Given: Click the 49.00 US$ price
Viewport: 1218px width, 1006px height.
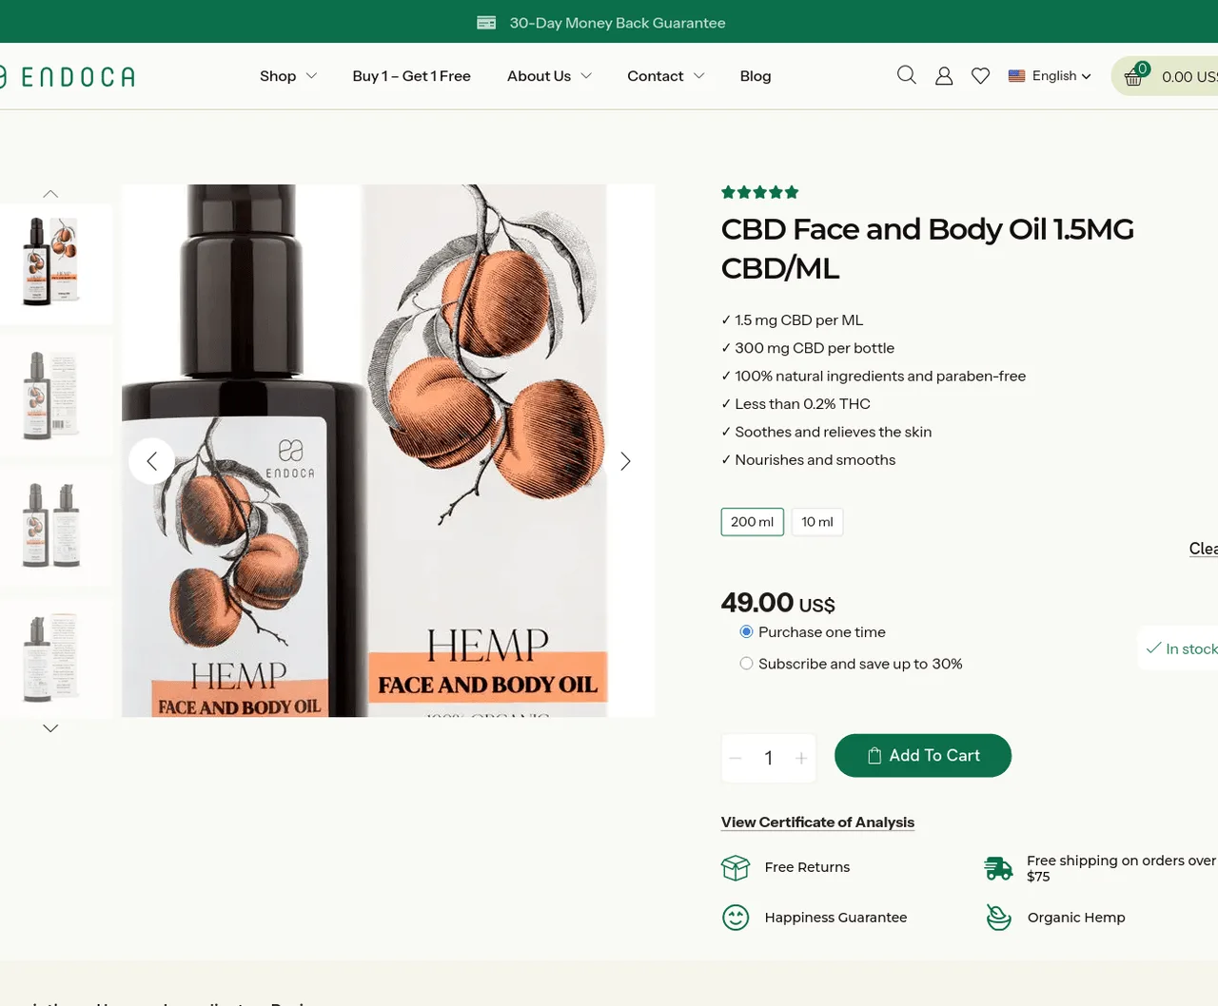Looking at the screenshot, I should (778, 603).
